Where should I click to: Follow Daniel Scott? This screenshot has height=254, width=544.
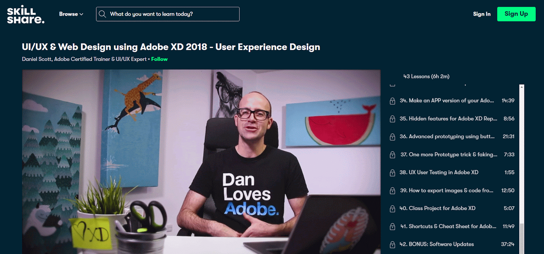[x=159, y=59]
